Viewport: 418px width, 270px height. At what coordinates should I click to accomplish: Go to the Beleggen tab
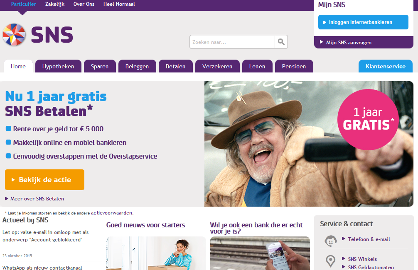[x=137, y=66]
